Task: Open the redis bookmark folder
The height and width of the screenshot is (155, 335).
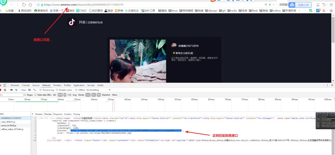Action: [232, 10]
